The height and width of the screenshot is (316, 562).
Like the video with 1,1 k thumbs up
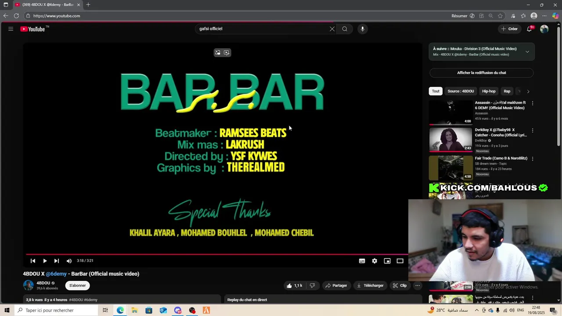tap(294, 286)
